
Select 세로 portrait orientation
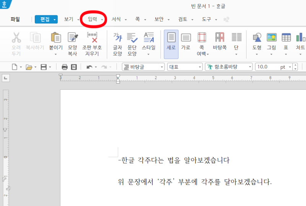(171, 44)
